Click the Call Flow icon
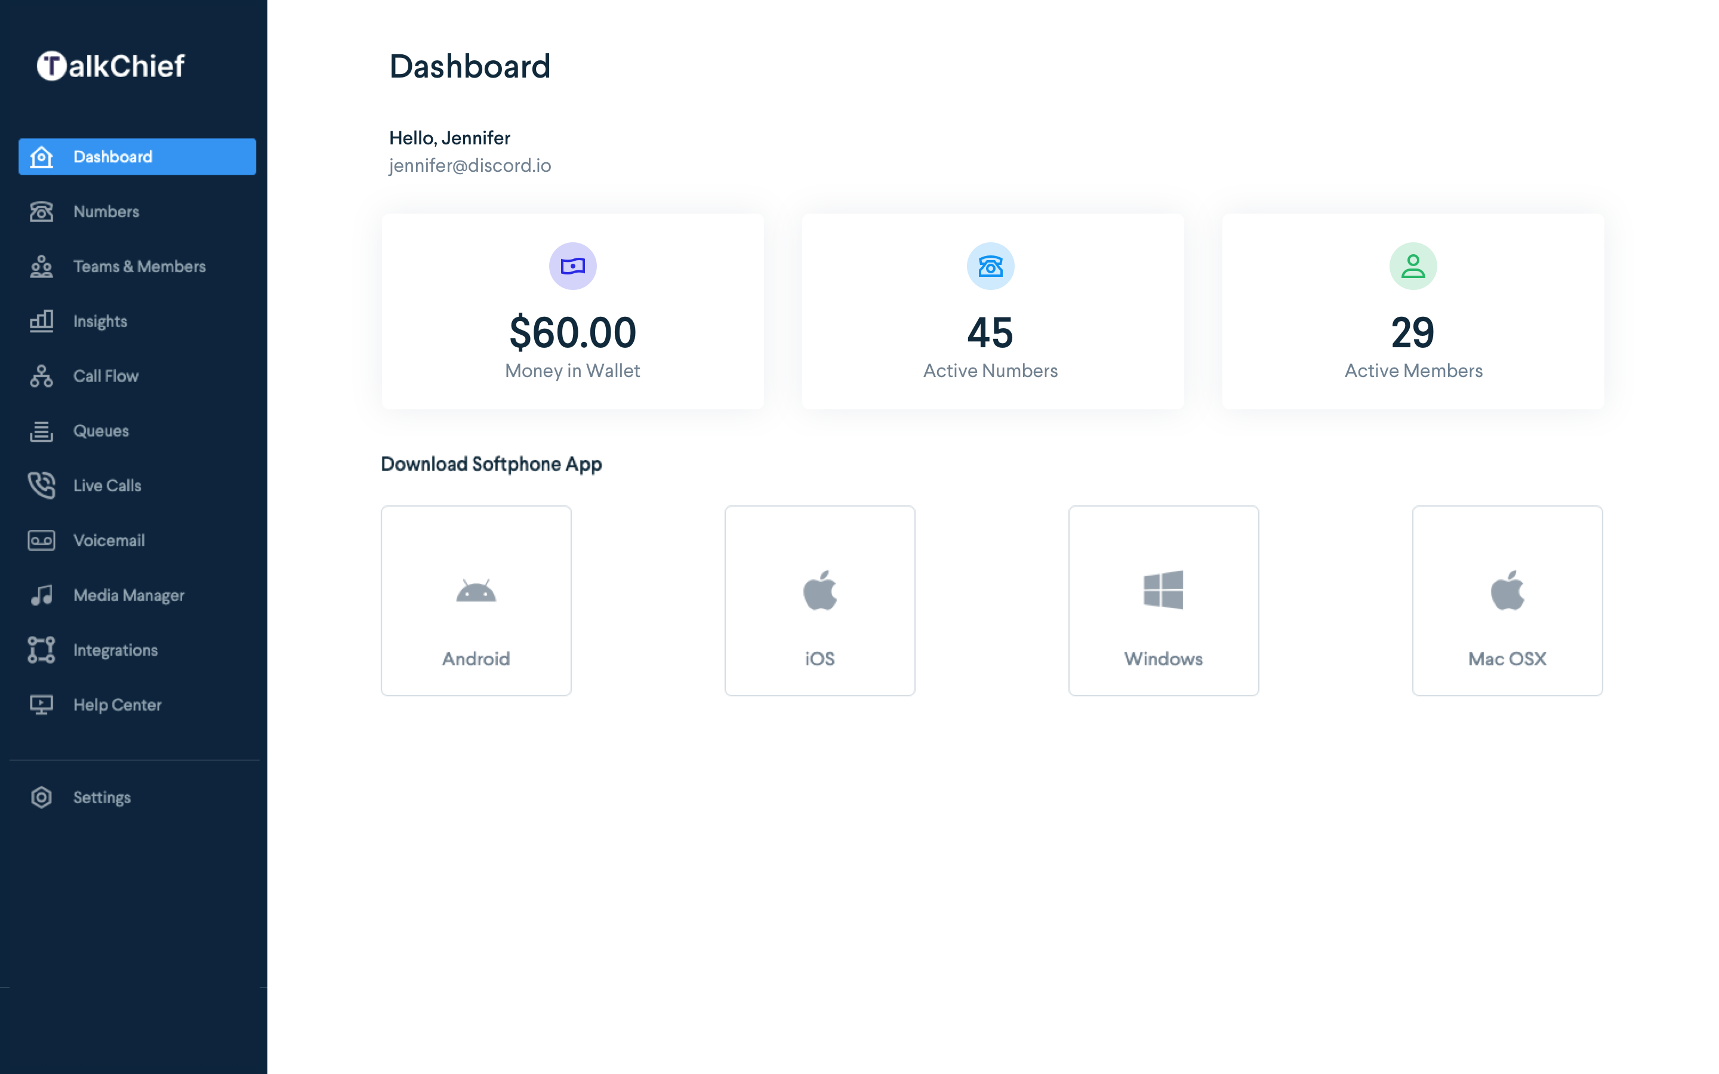This screenshot has width=1719, height=1074. [x=42, y=375]
